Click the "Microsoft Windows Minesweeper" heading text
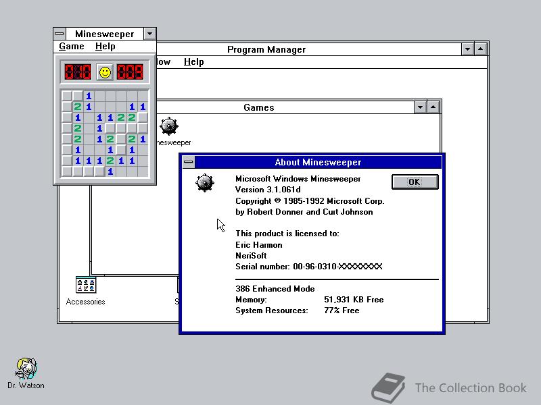The width and height of the screenshot is (541, 405). (x=298, y=179)
